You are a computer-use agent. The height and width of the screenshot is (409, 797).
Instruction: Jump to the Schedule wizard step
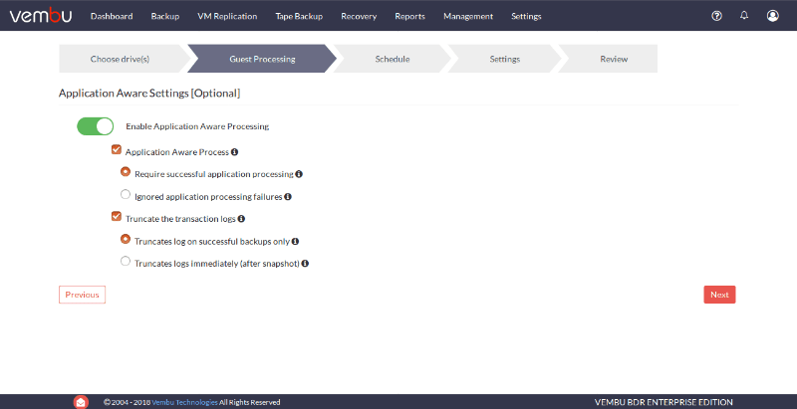click(x=393, y=59)
